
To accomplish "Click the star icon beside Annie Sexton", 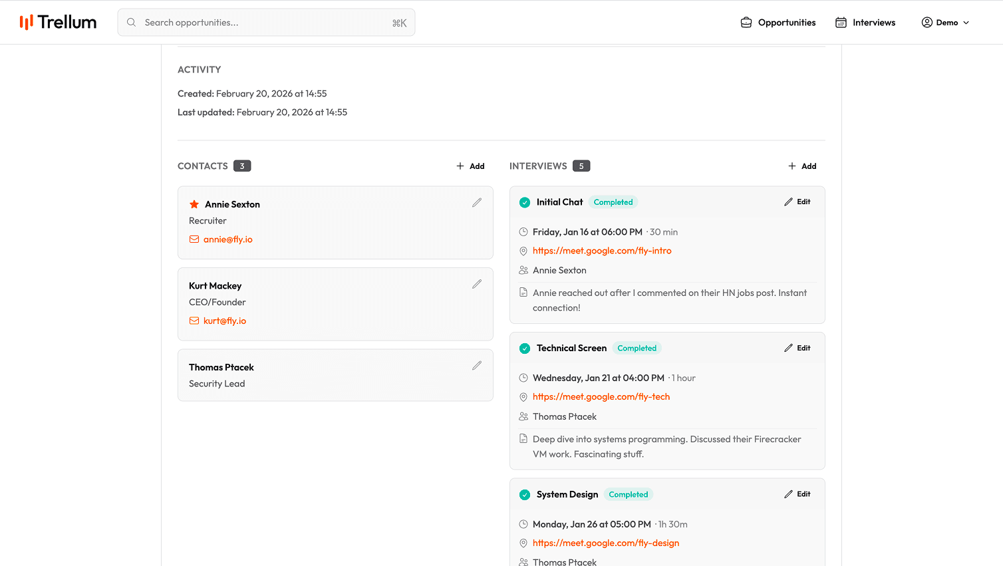I will [194, 204].
